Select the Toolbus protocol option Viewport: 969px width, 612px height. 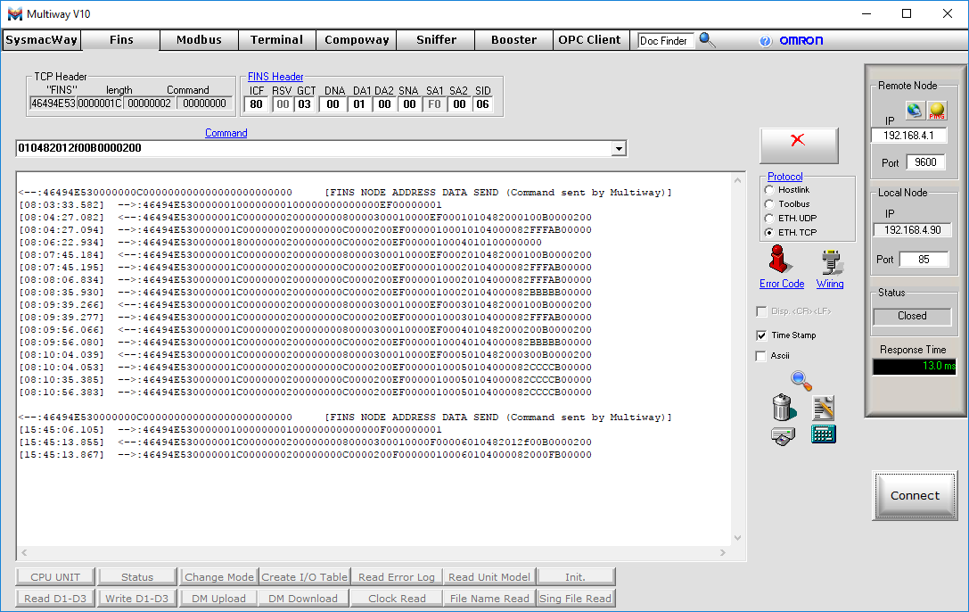768,204
